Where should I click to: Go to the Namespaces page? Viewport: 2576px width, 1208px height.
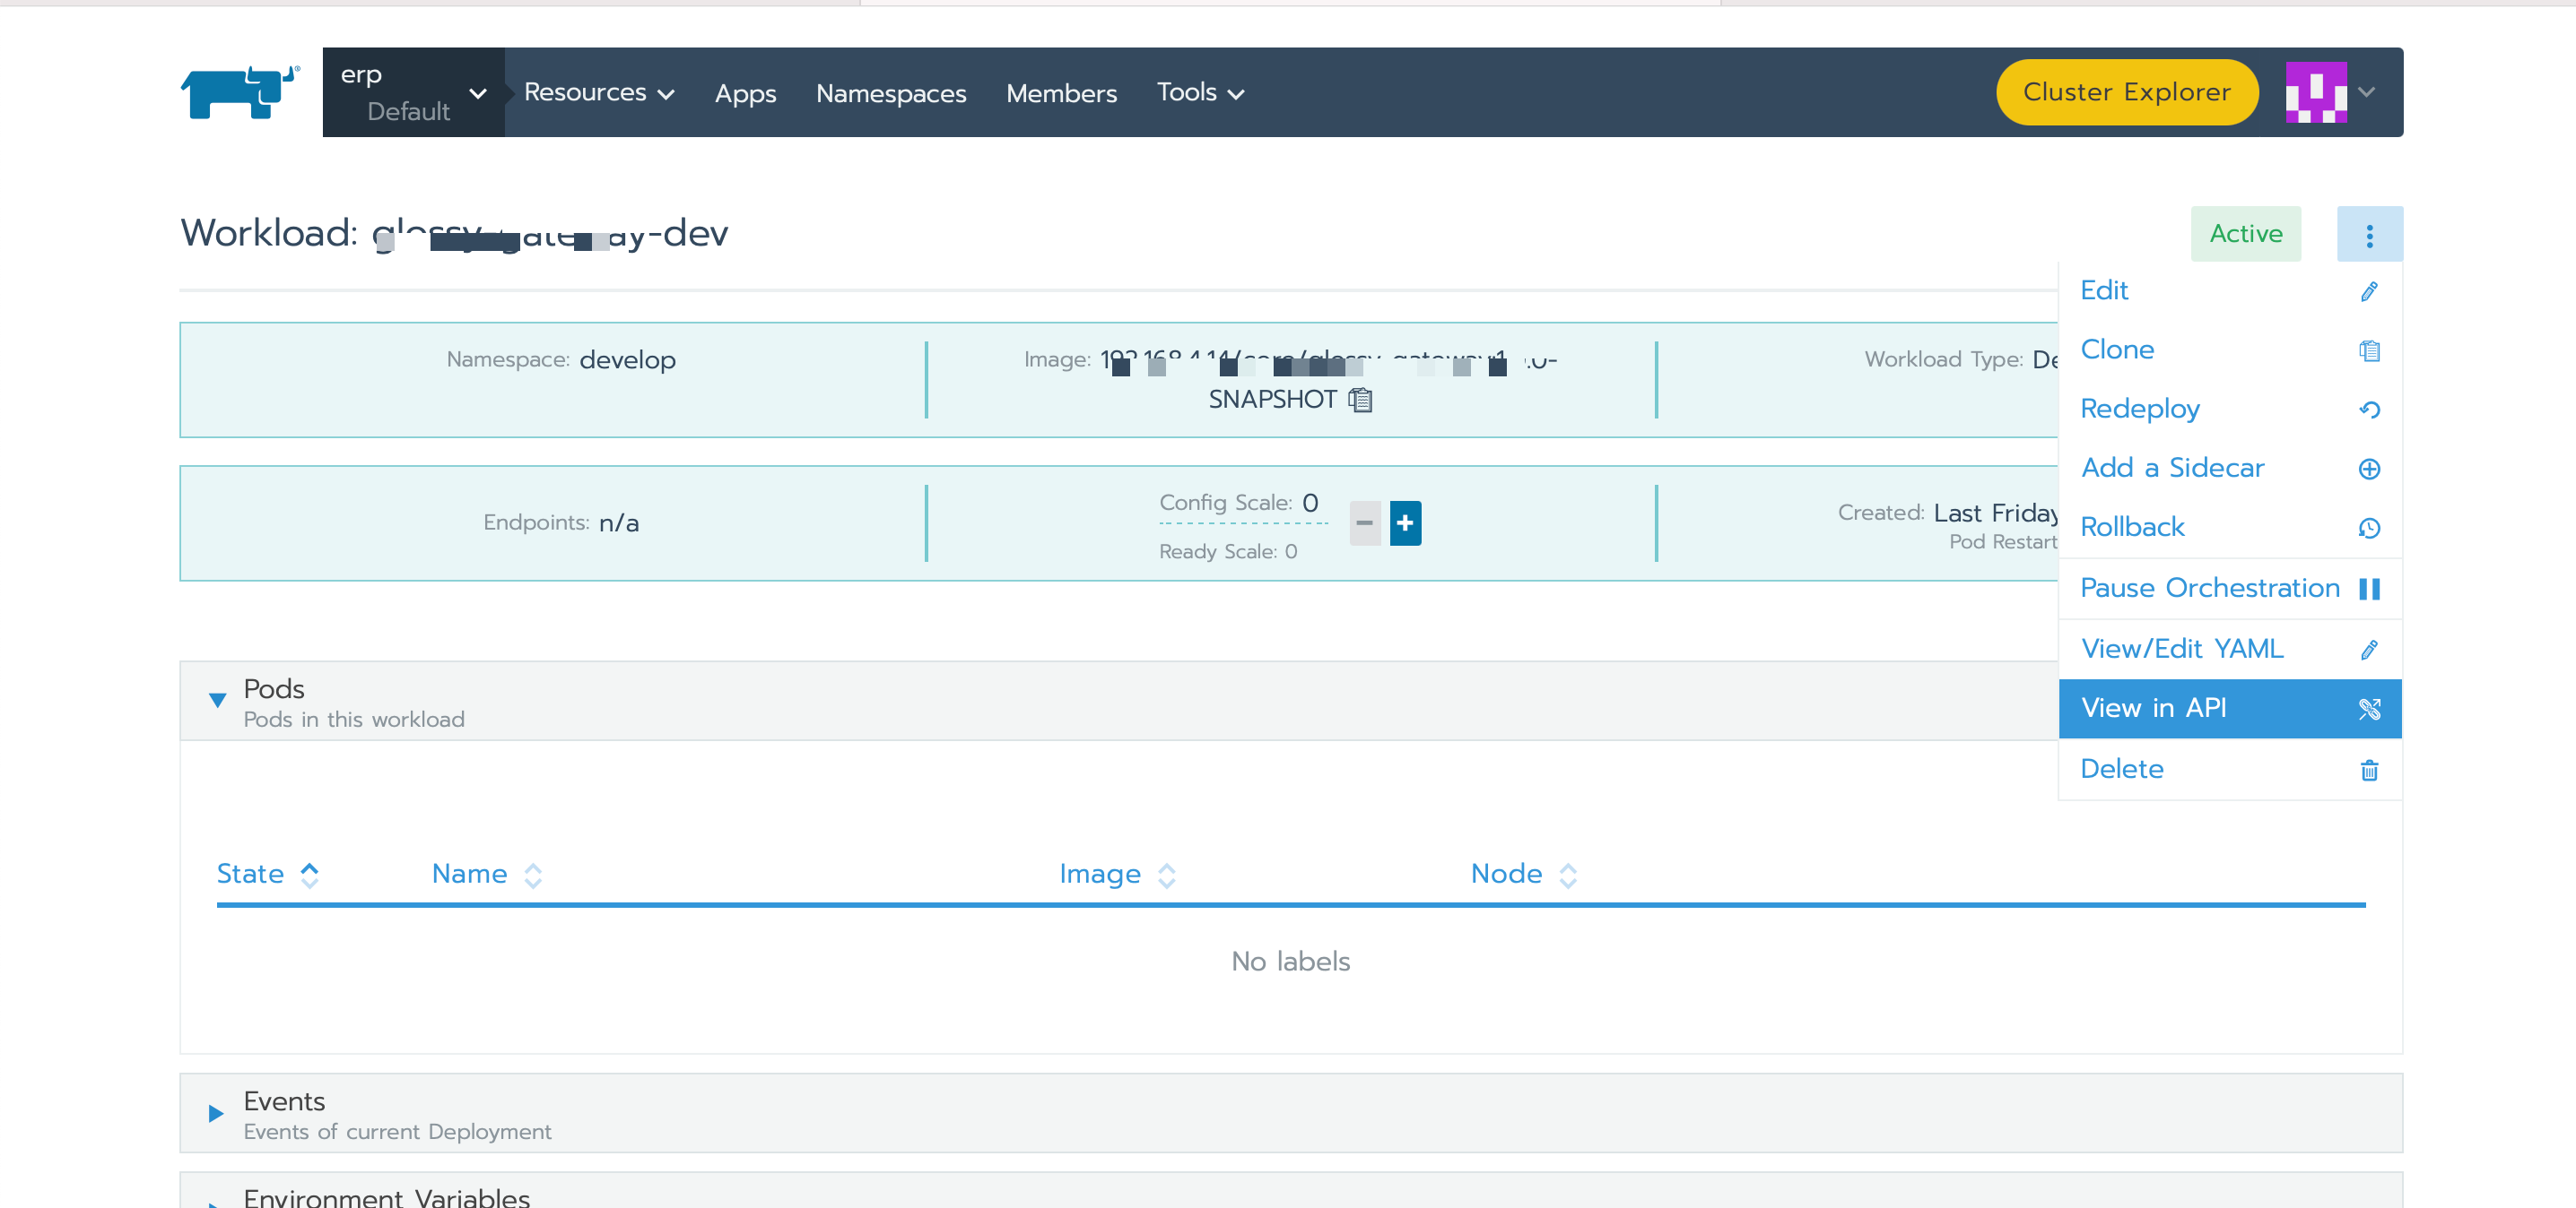[890, 93]
